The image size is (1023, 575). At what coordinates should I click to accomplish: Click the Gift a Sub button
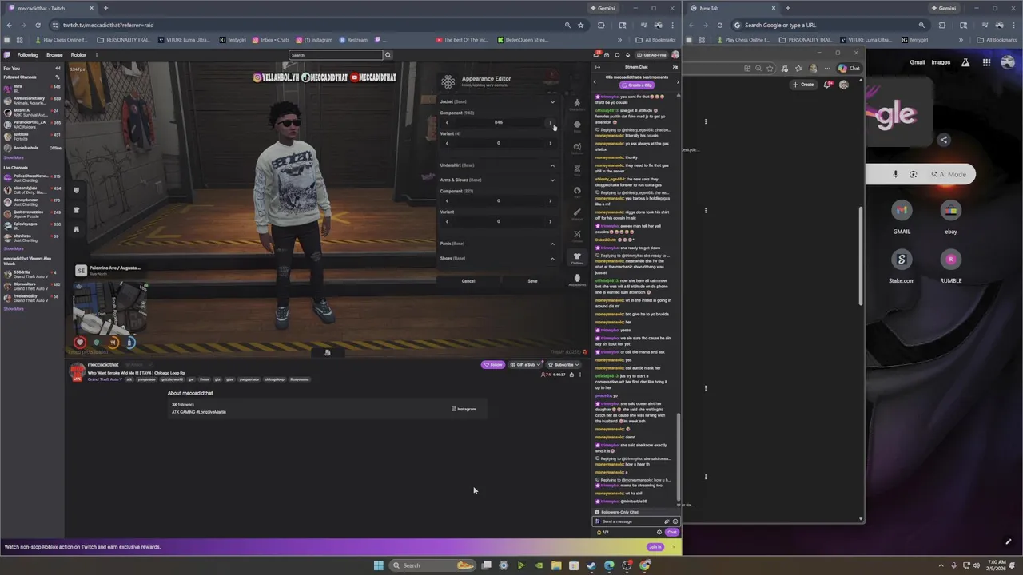pyautogui.click(x=523, y=365)
